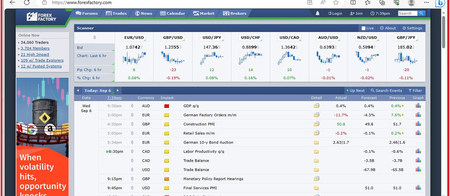Open detail folder for Retail Sales m/m

point(316,133)
